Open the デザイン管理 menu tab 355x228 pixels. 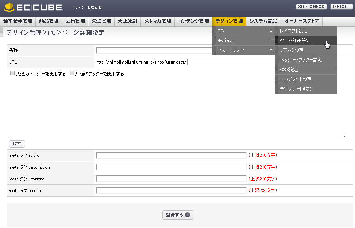pos(229,21)
